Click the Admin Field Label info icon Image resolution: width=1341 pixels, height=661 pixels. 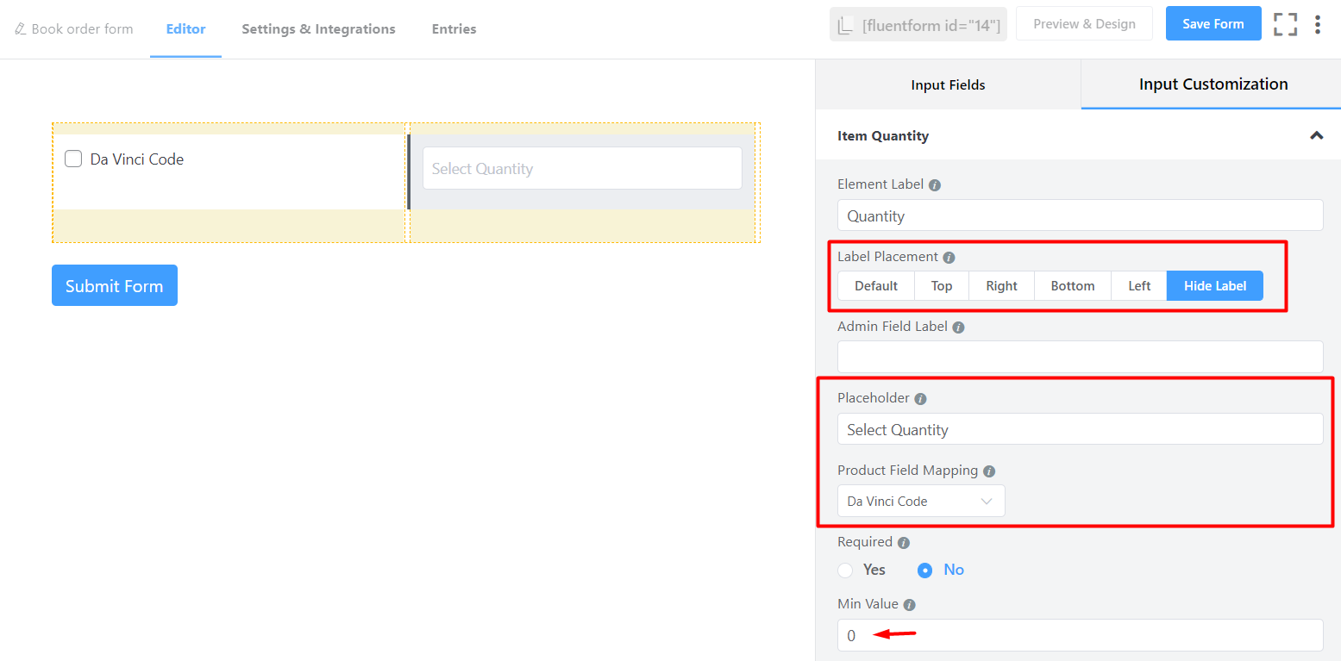click(x=958, y=327)
